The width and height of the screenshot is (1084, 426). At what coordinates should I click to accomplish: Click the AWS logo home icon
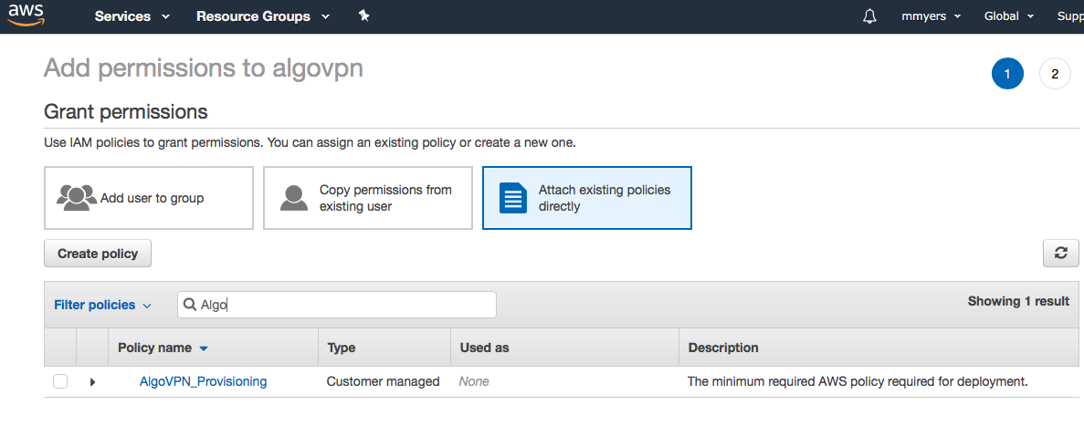(26, 16)
